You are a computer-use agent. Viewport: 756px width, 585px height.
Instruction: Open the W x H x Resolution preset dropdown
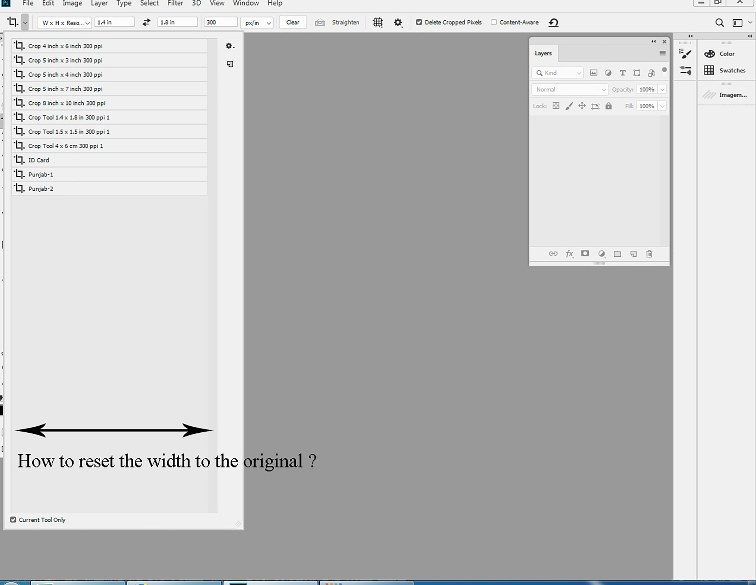(x=64, y=23)
